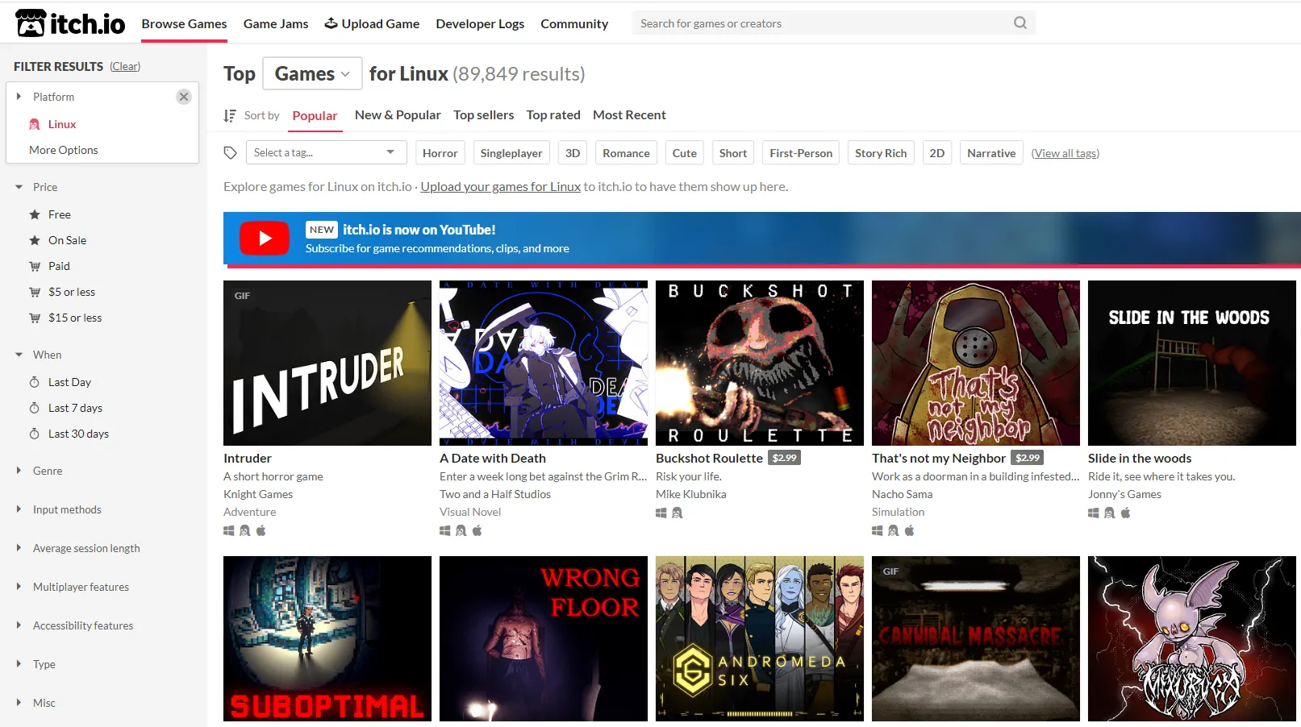
Task: Open the Select a tag dropdown
Action: coord(324,152)
